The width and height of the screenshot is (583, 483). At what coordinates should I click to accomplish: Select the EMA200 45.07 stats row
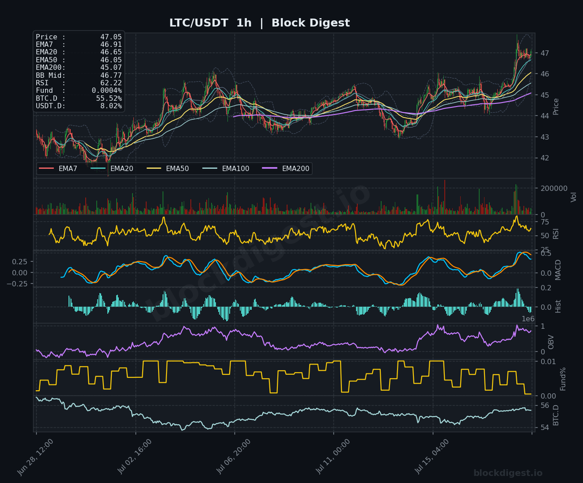click(79, 68)
